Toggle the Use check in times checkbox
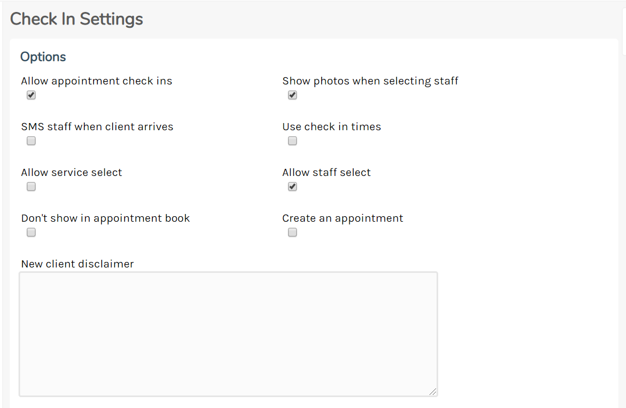The image size is (626, 408). [x=292, y=141]
